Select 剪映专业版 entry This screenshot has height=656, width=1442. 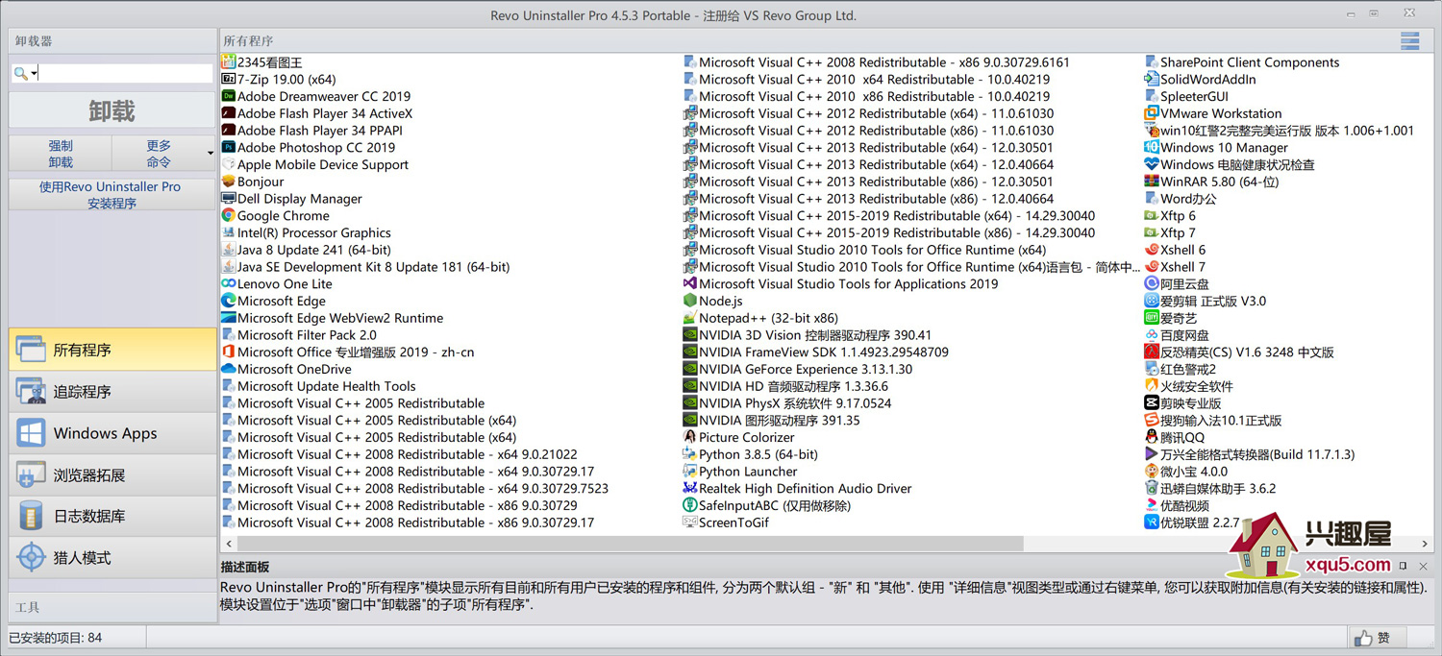coord(1182,403)
